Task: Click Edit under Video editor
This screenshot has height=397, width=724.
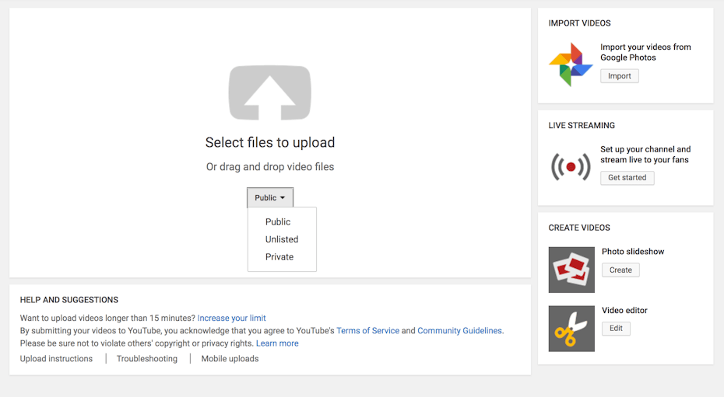Action: coord(616,329)
